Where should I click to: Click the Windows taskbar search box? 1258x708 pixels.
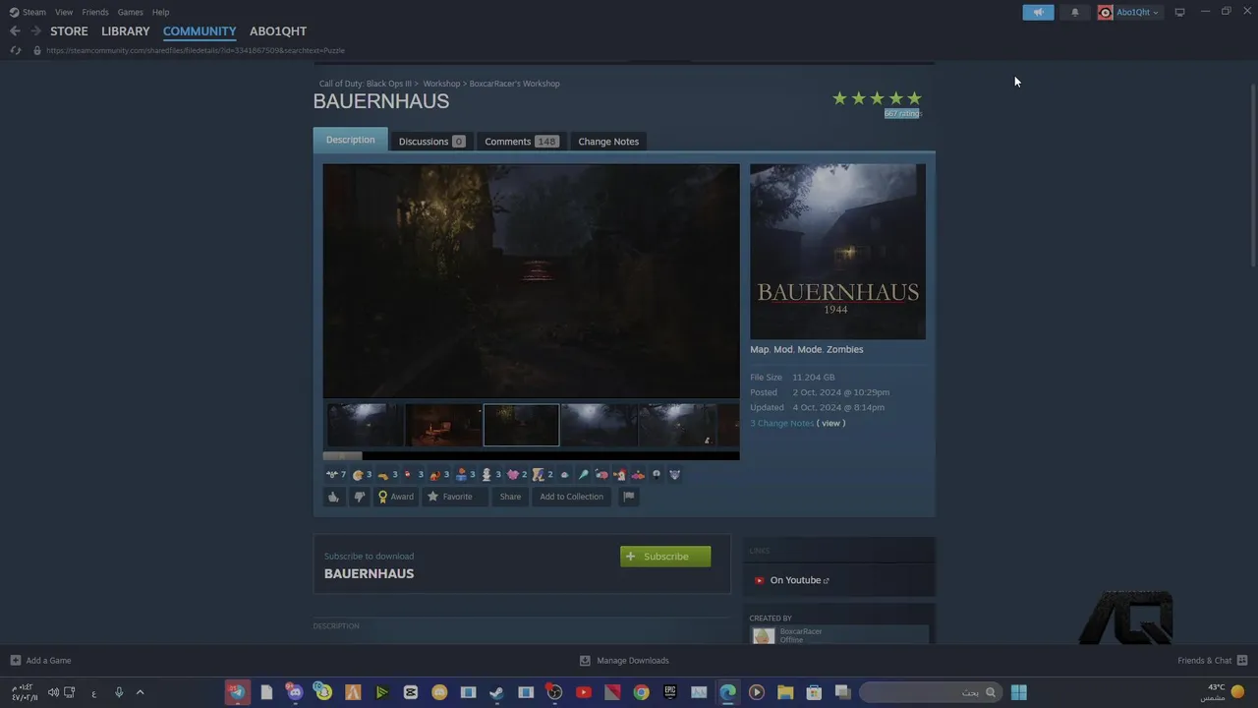pyautogui.click(x=931, y=692)
